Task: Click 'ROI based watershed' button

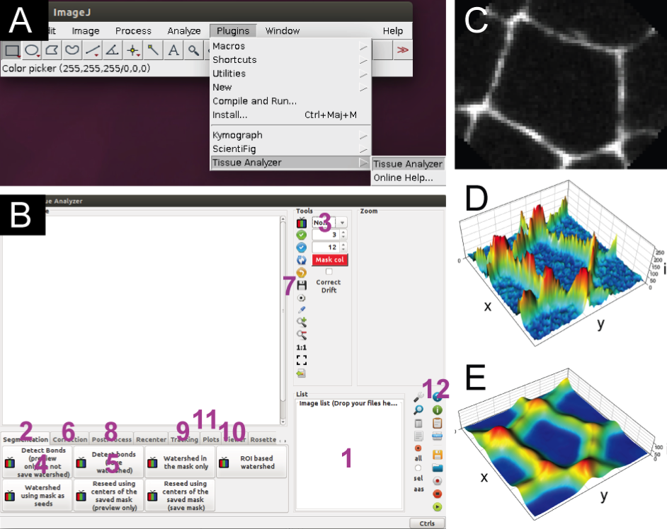Action: pos(251,463)
